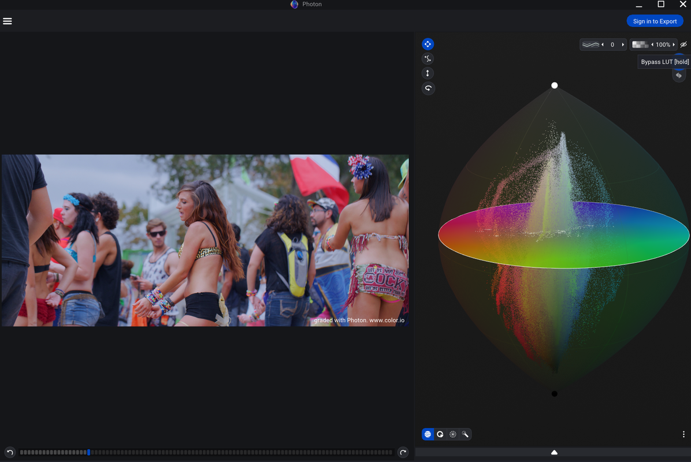Click the redo arrow beside the history strip
Image resolution: width=691 pixels, height=462 pixels.
click(x=403, y=452)
